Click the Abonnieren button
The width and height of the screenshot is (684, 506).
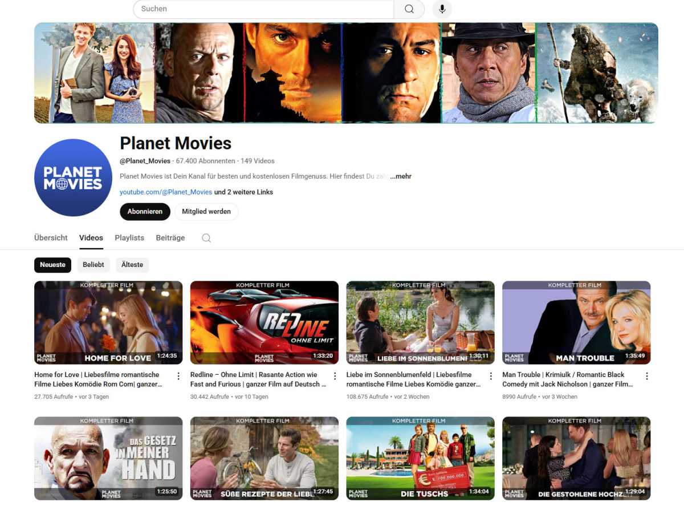tap(145, 211)
